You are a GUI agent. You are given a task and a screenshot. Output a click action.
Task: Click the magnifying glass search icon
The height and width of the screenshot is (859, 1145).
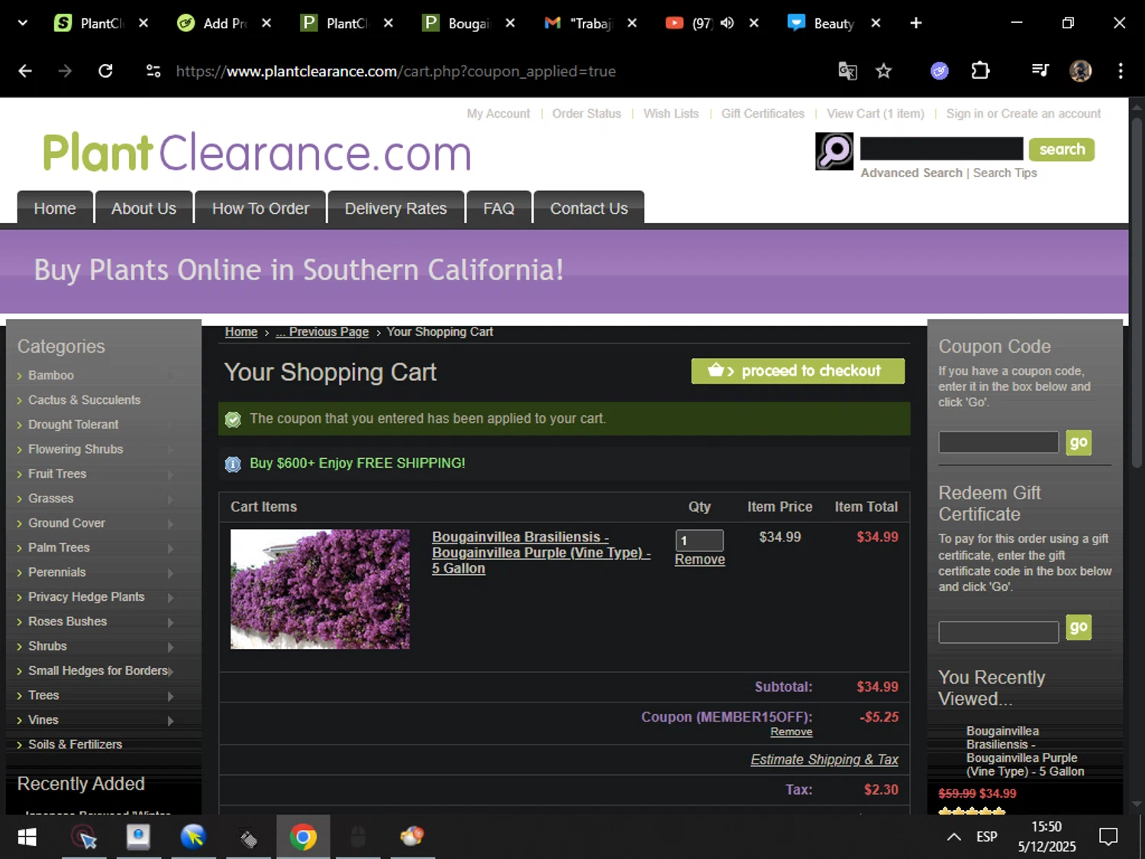tap(834, 151)
